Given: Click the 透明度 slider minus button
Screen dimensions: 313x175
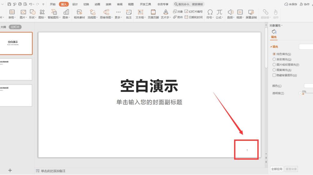Looking at the screenshot, I should 300,93.
